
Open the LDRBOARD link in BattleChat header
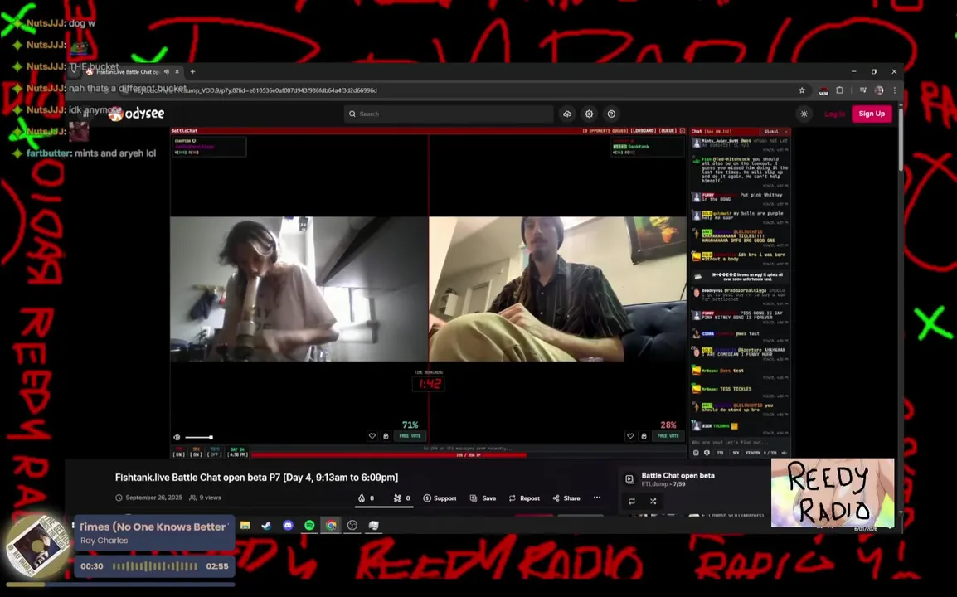tap(644, 131)
